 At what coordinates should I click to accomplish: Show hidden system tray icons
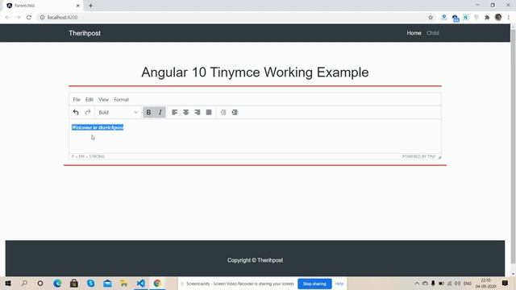pyautogui.click(x=417, y=284)
